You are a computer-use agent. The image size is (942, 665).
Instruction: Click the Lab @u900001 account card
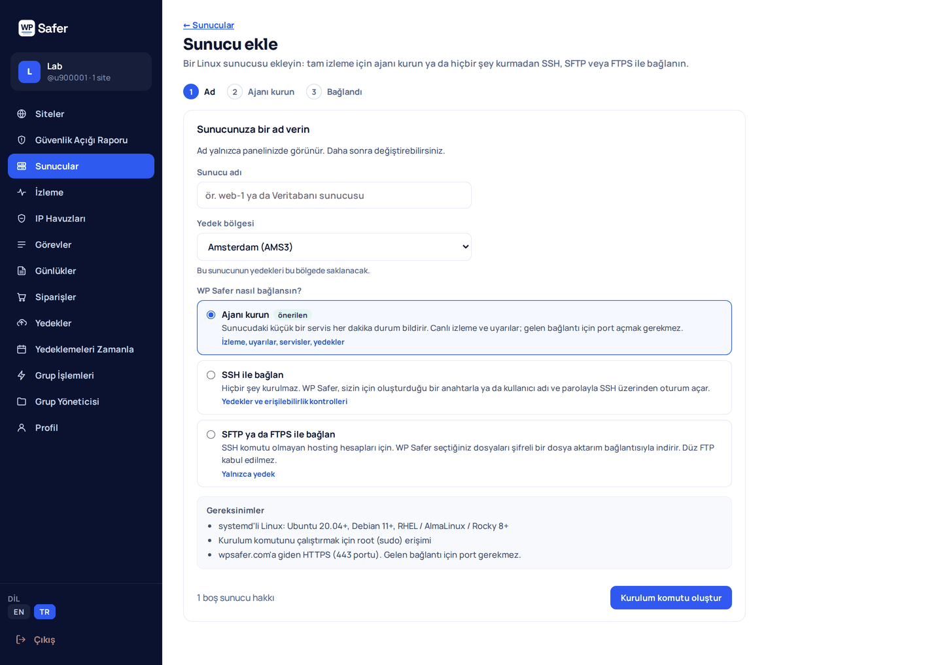click(81, 72)
